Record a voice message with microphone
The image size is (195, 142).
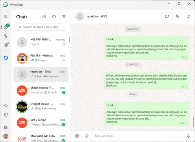click(x=188, y=136)
